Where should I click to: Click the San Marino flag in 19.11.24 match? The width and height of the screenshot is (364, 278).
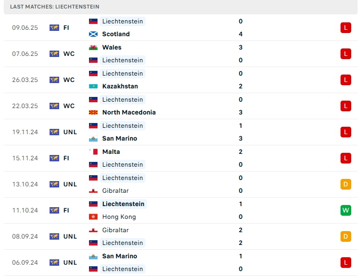pos(93,138)
